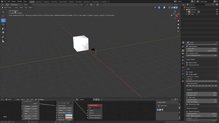This screenshot has width=219, height=123.
Task: Select the Select Box tool in viewport toolbar
Action: pyautogui.click(x=3, y=12)
